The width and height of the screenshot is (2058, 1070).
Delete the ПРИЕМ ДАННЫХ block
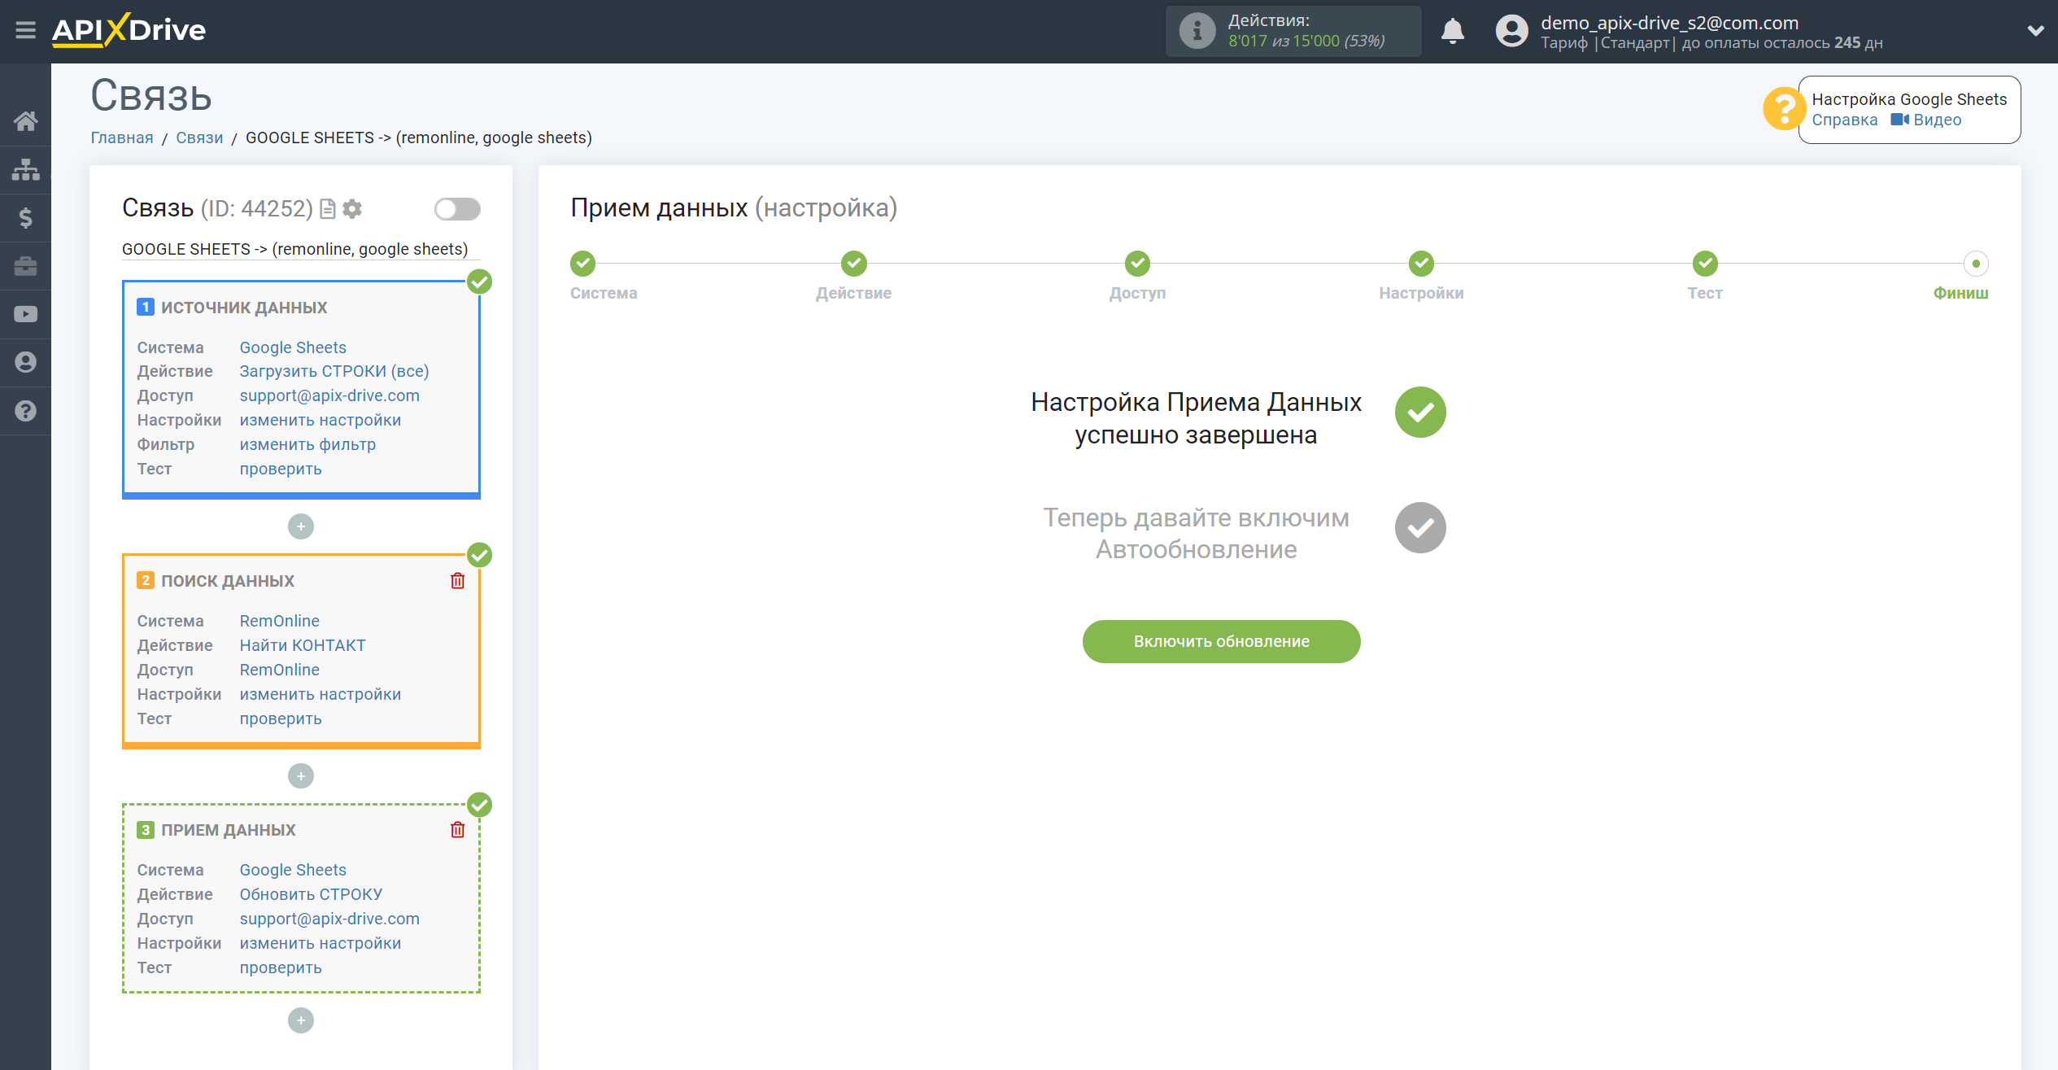tap(457, 829)
